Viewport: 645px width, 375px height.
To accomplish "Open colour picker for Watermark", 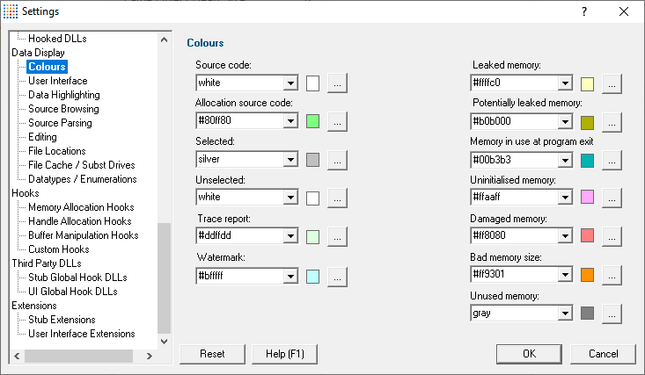I will [337, 277].
